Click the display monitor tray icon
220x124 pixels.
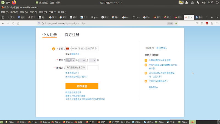coord(181,2)
